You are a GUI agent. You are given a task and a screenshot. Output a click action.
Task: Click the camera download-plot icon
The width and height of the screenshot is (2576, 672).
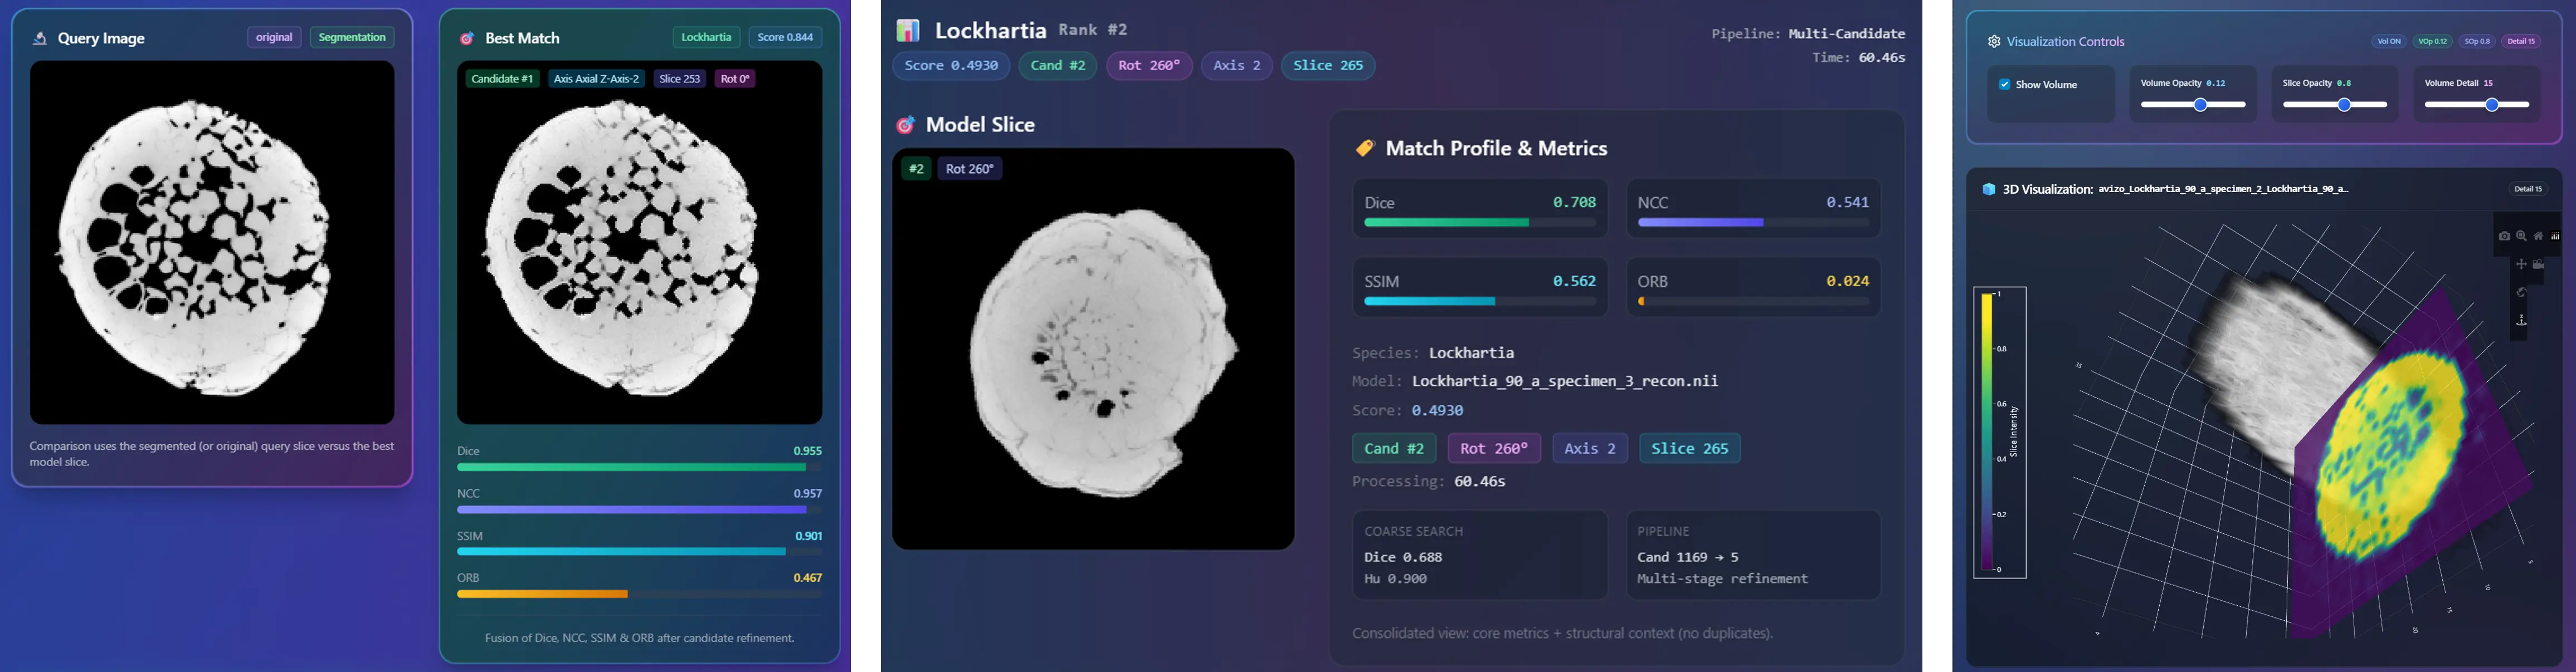(x=2505, y=236)
